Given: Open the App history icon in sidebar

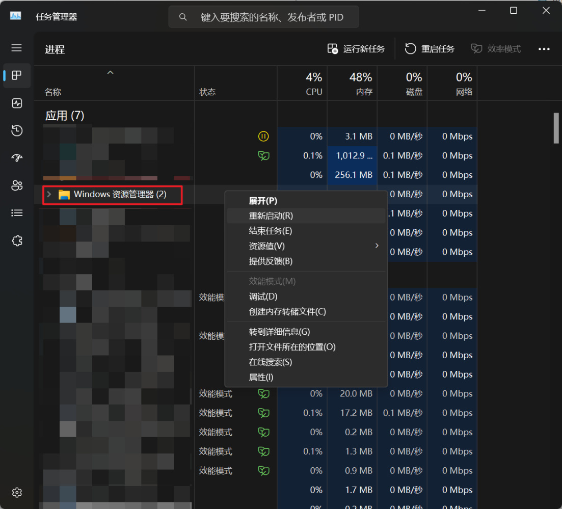Looking at the screenshot, I should tap(16, 130).
